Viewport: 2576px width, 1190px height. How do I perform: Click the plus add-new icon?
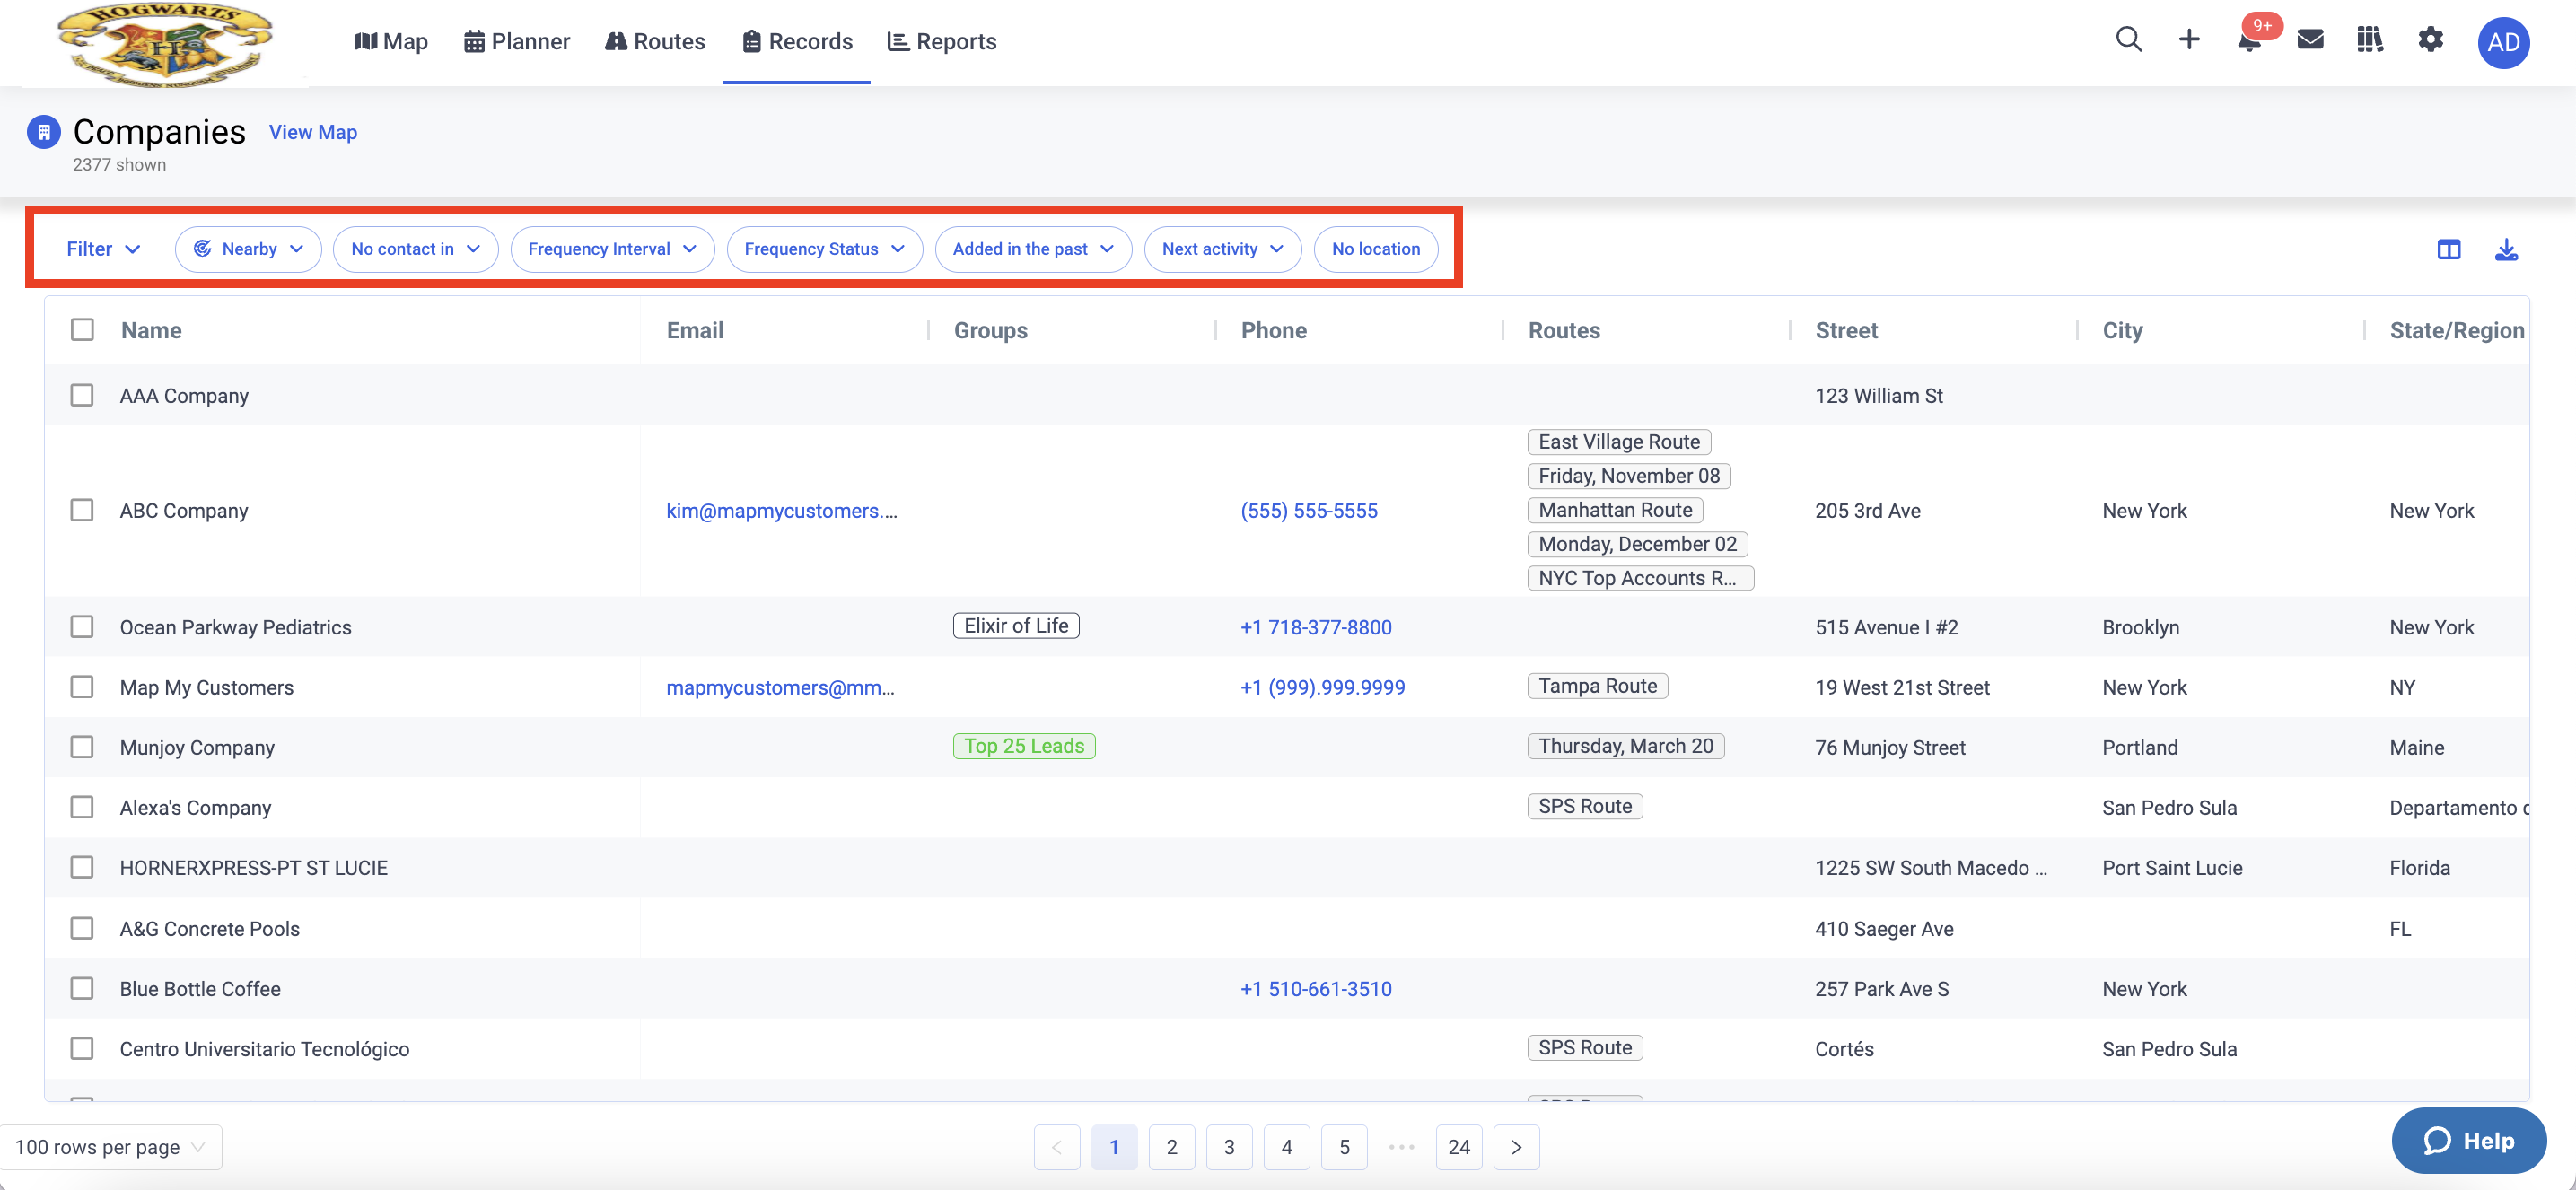click(x=2189, y=40)
